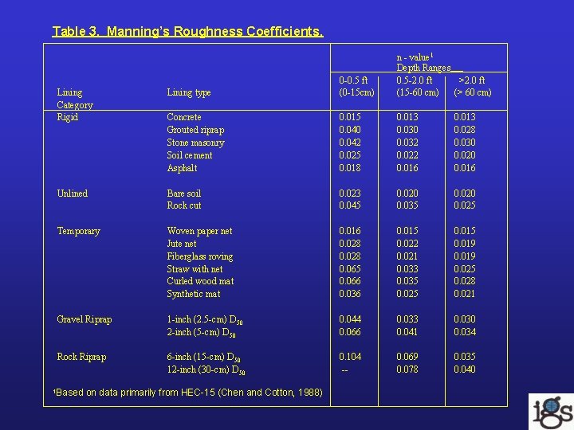Select the '0-0.5 ft' column header
Image resolution: width=574 pixels, height=430 pixels.
coord(353,80)
